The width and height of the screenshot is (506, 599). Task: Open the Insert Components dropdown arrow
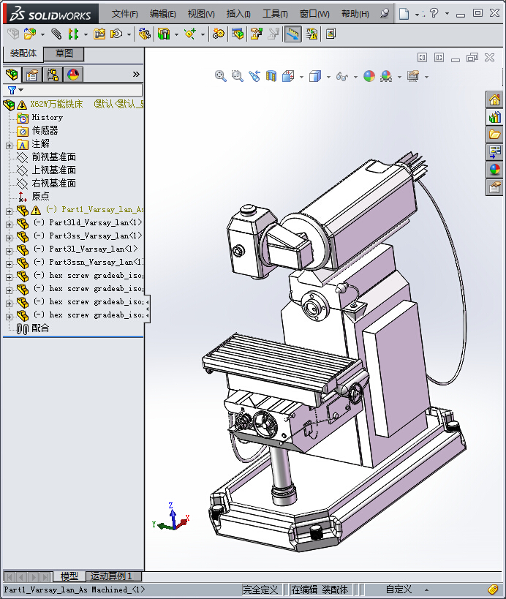[42, 35]
